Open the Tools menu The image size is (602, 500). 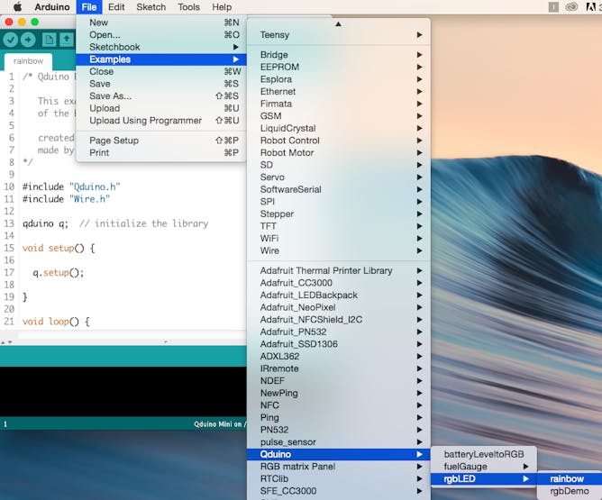(188, 7)
